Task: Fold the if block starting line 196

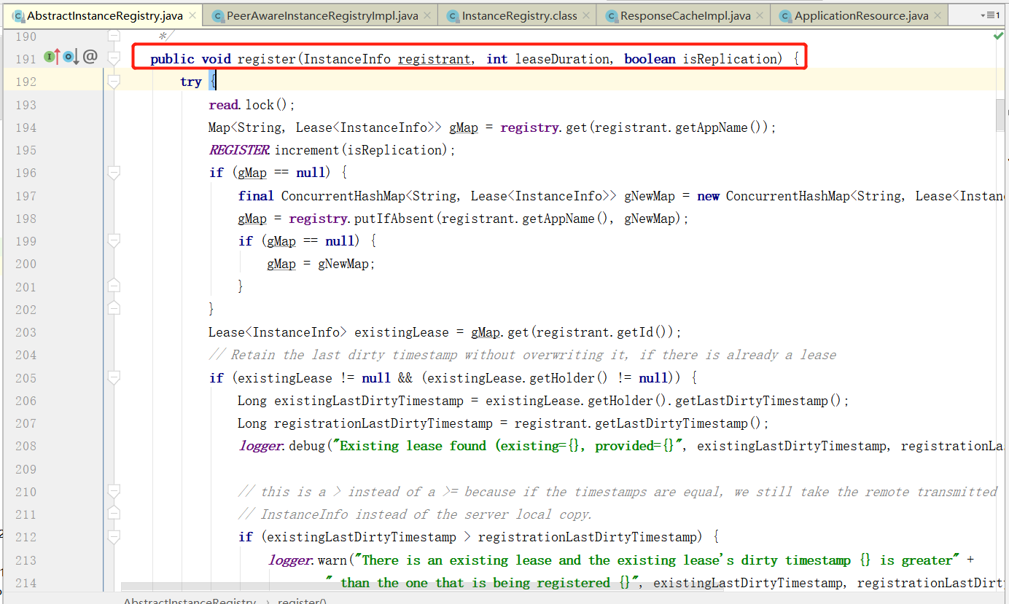Action: tap(113, 173)
